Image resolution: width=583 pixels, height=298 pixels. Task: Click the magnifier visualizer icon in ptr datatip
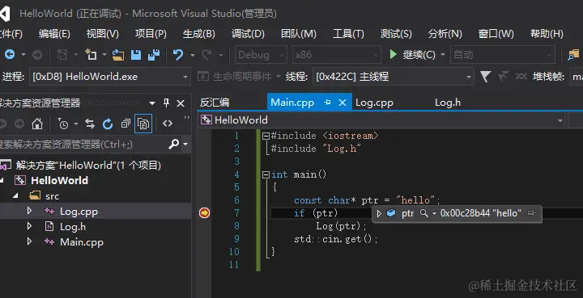423,213
